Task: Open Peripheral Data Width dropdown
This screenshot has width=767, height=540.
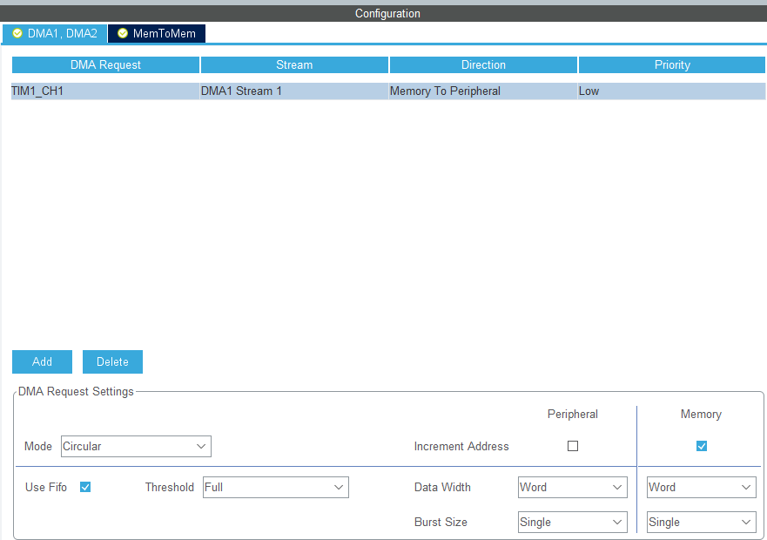Action: click(573, 488)
